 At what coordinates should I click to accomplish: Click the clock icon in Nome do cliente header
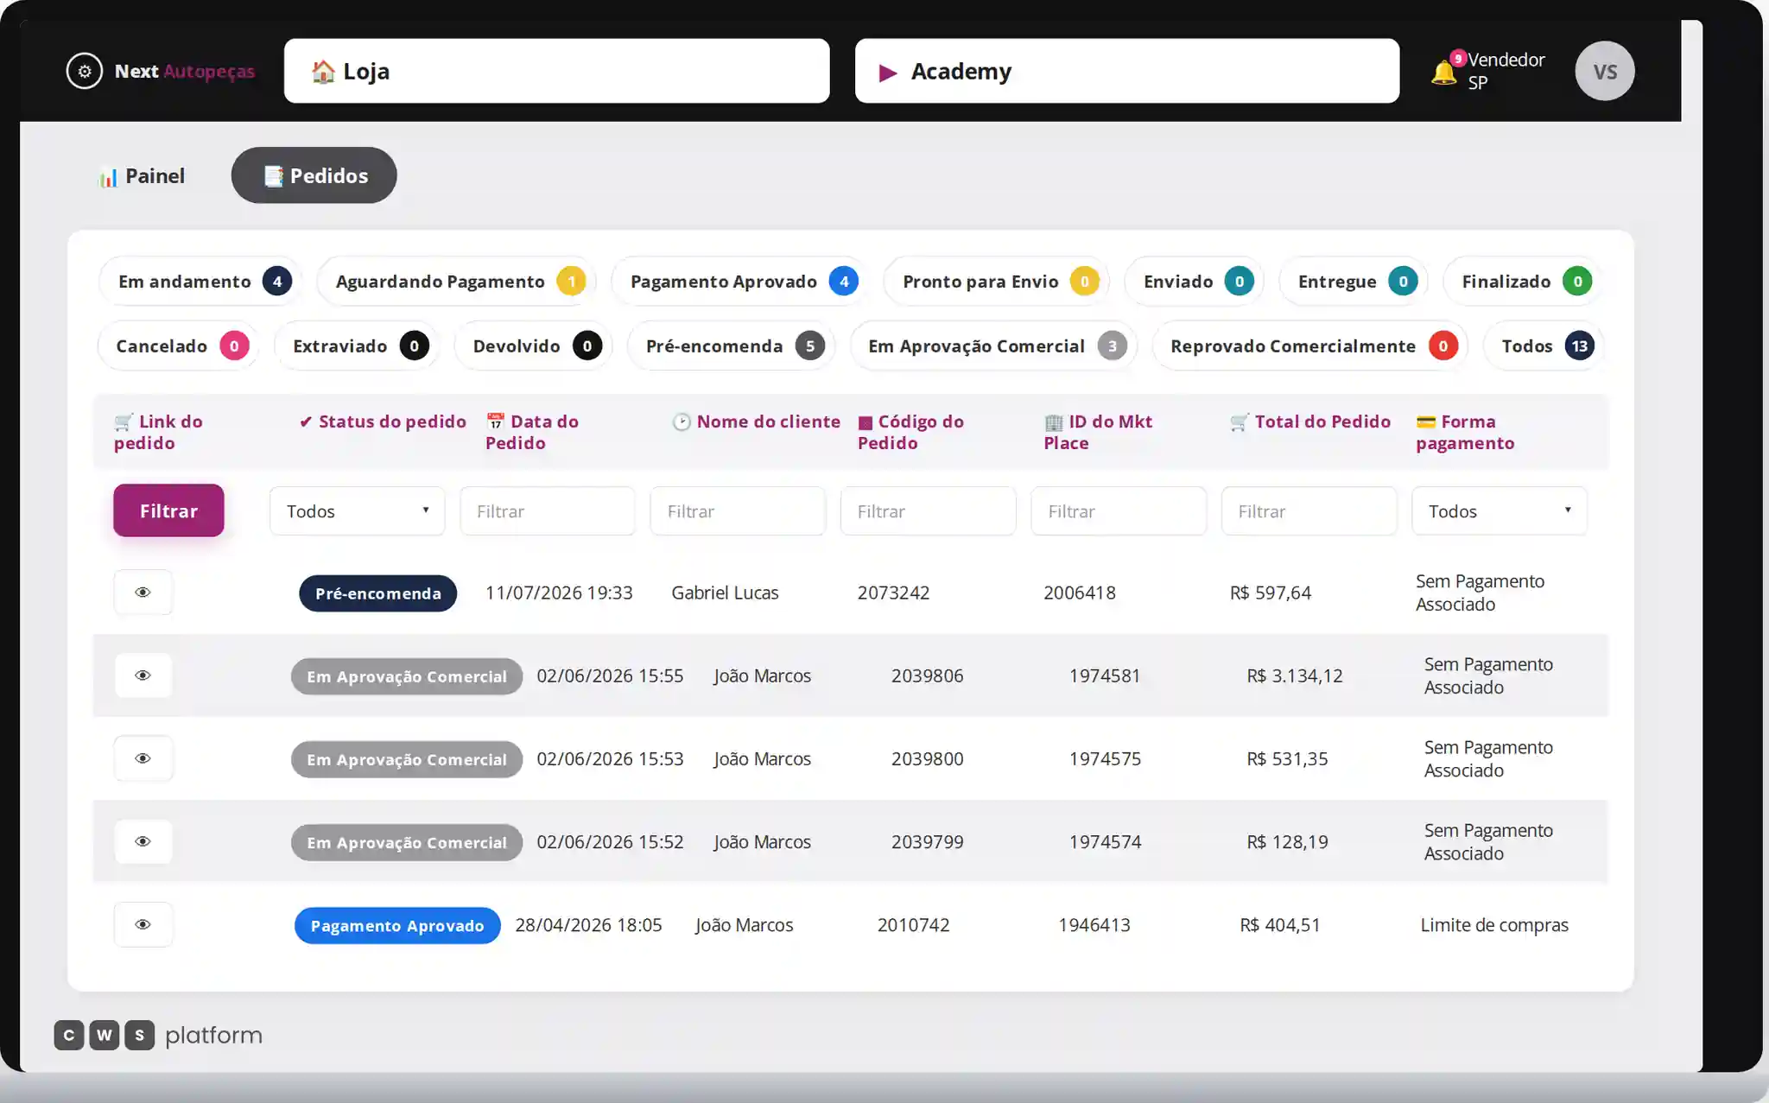click(682, 422)
